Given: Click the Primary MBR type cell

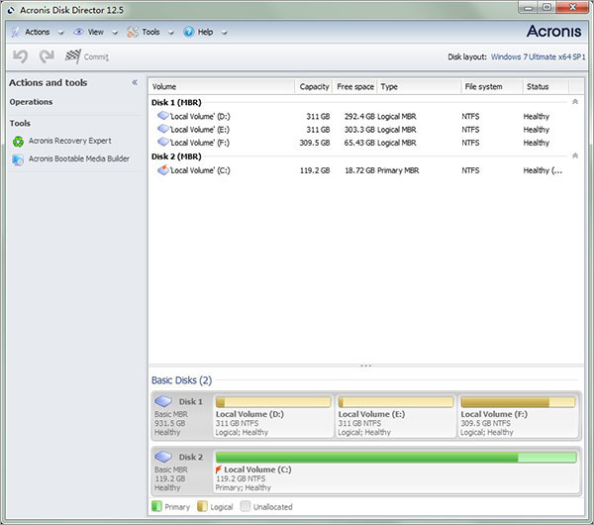Looking at the screenshot, I should (x=398, y=170).
